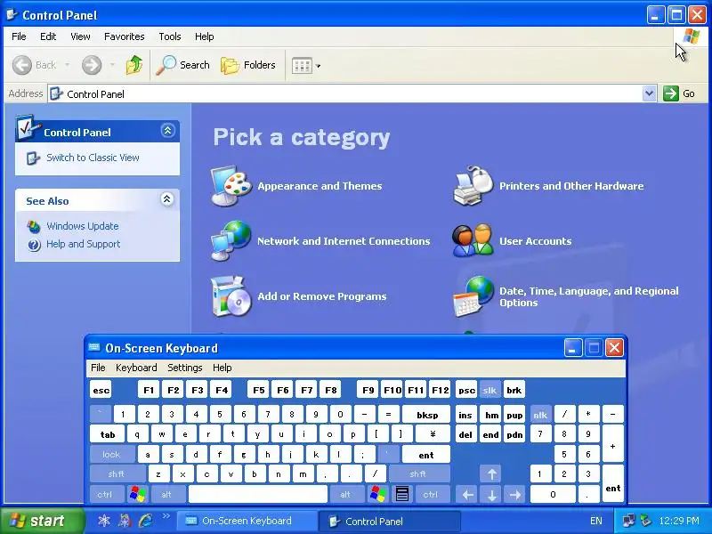Open Date, Time, Language calendar icon

coord(473,296)
